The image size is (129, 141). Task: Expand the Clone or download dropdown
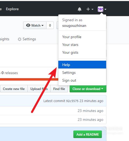[x=88, y=89]
